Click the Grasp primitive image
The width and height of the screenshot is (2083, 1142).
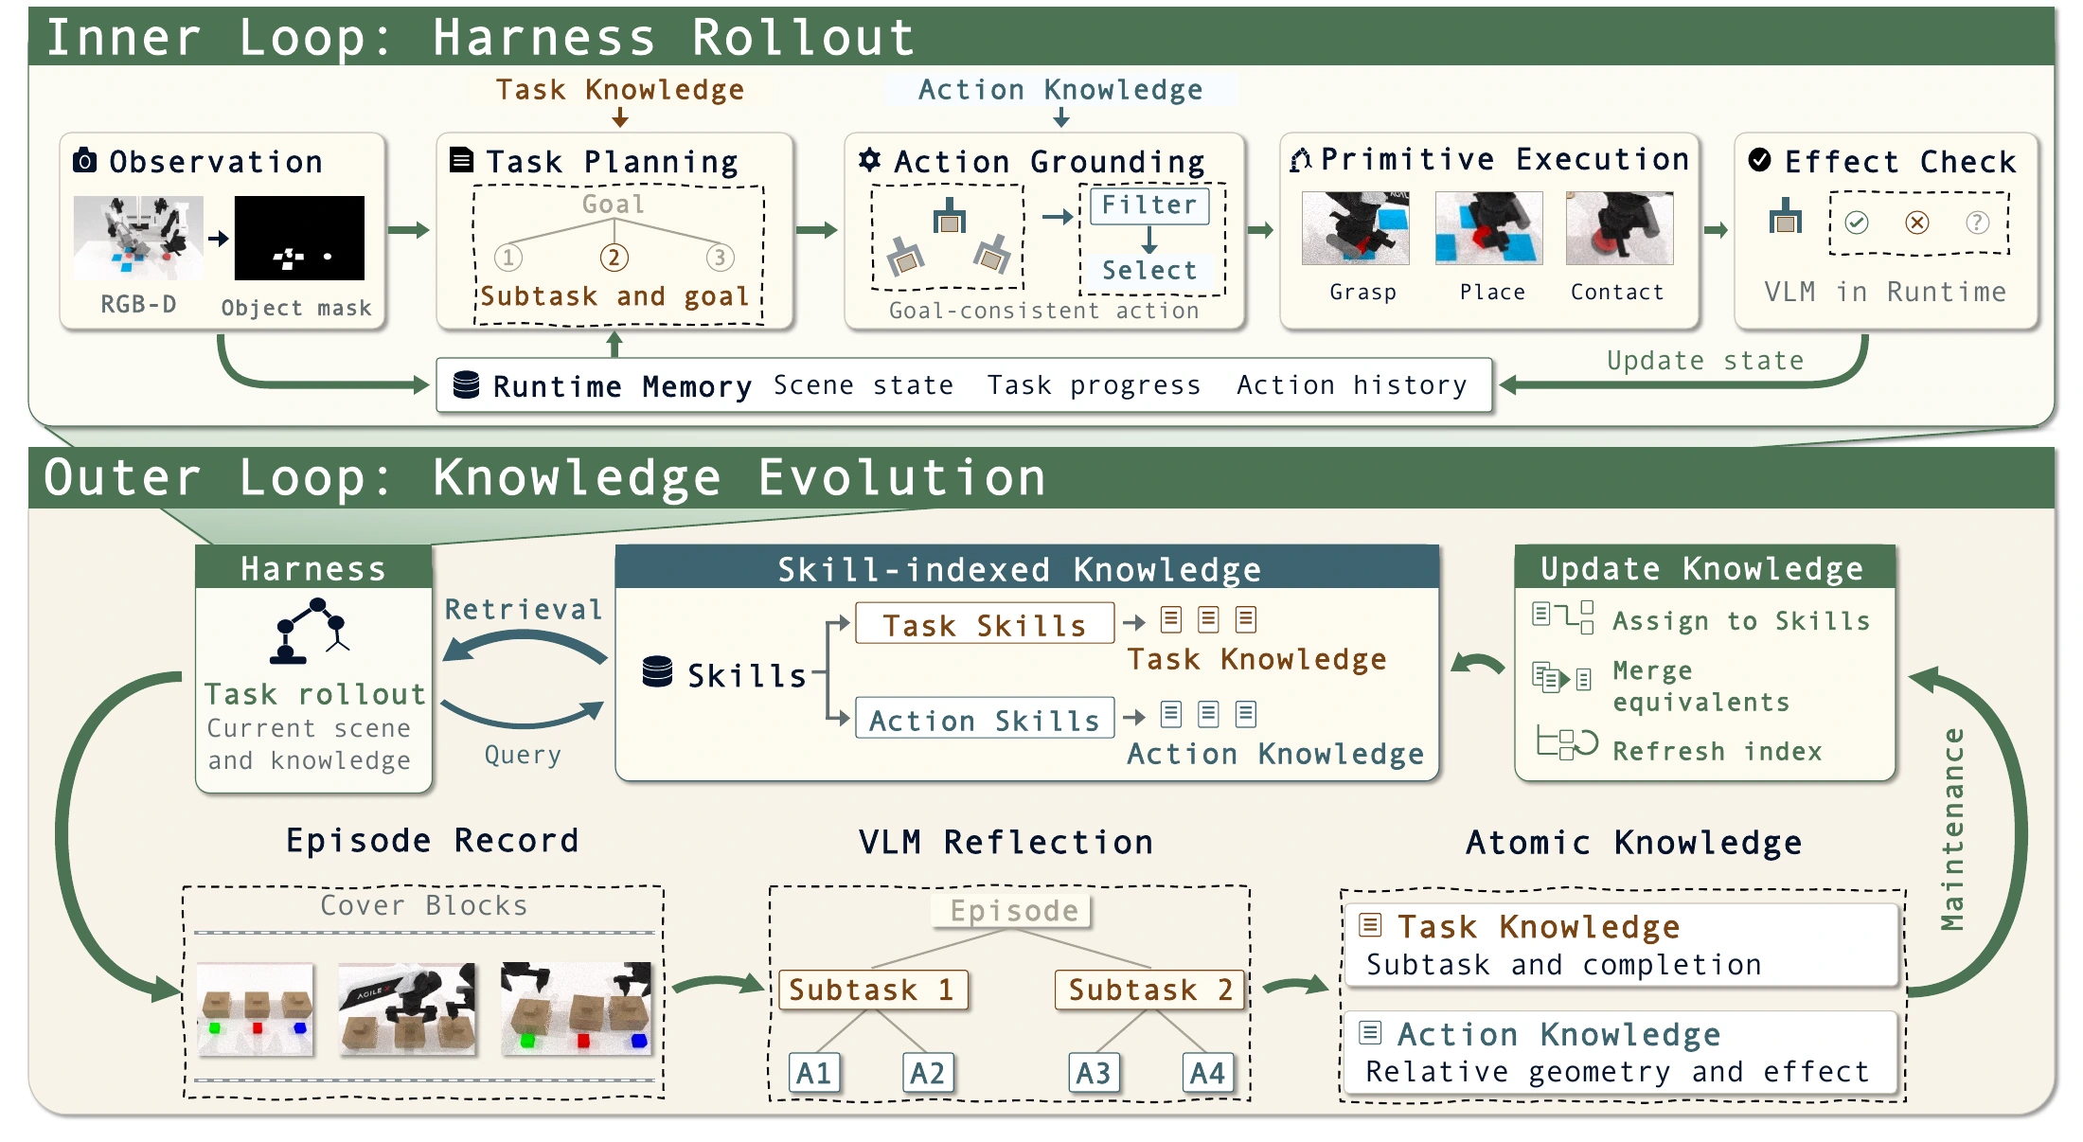(x=1356, y=228)
